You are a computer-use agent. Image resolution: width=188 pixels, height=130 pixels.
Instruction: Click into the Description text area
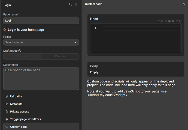pos(41,79)
